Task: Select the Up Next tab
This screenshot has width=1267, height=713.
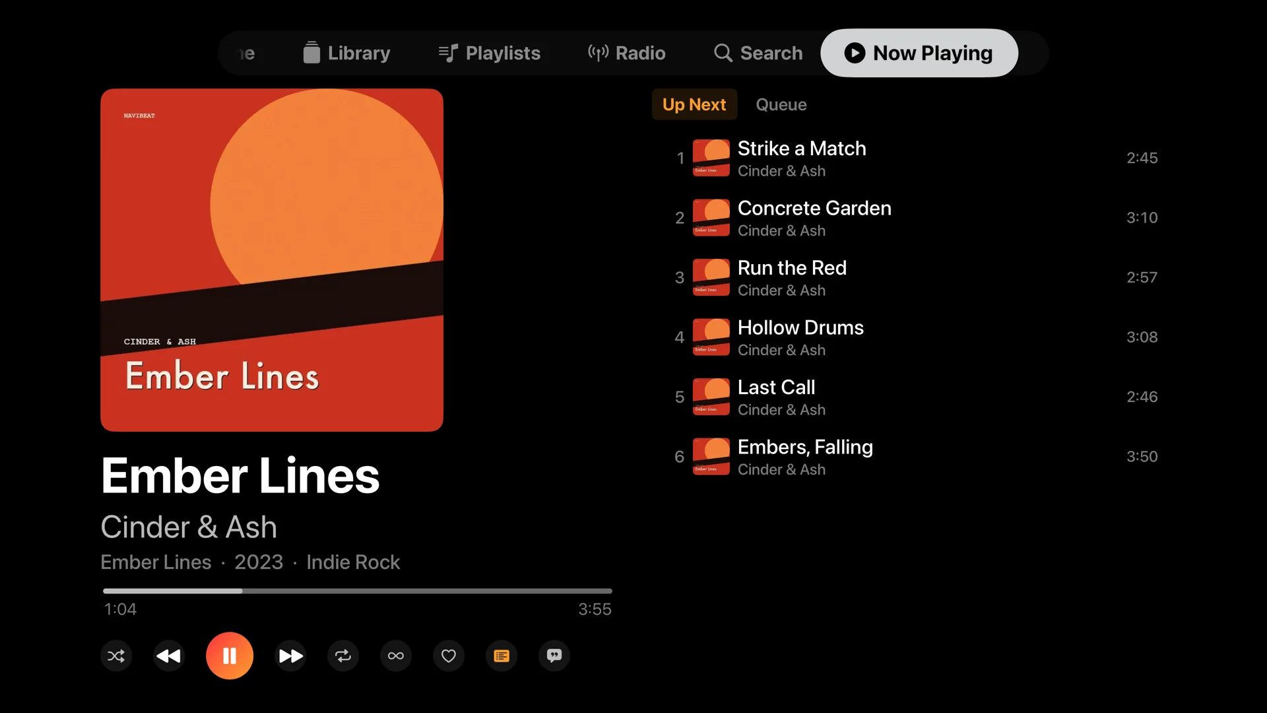Action: [x=694, y=104]
